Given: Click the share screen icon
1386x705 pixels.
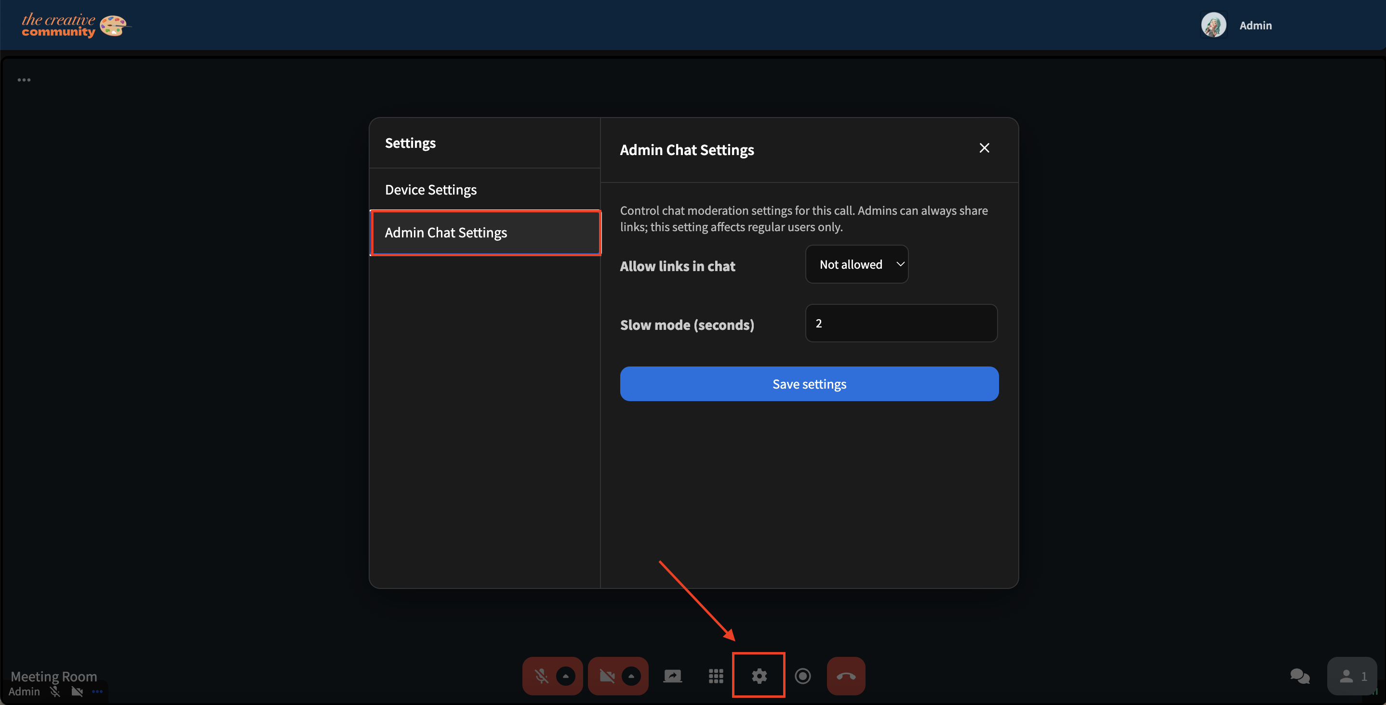Looking at the screenshot, I should point(673,676).
